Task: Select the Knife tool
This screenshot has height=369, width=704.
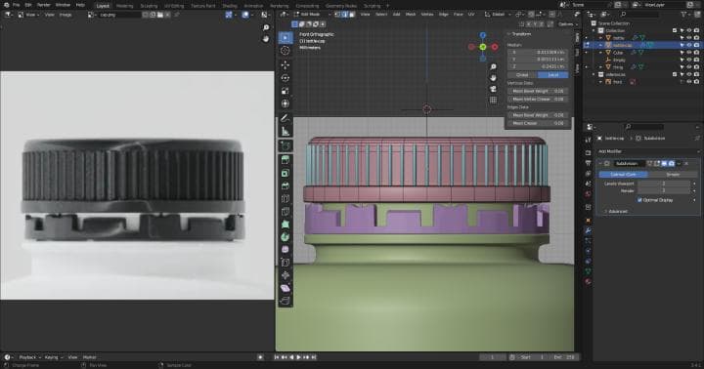Action: [286, 212]
